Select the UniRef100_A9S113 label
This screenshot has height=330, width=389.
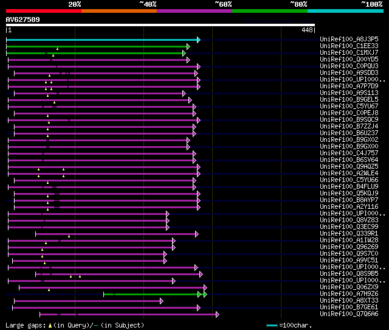[349, 93]
